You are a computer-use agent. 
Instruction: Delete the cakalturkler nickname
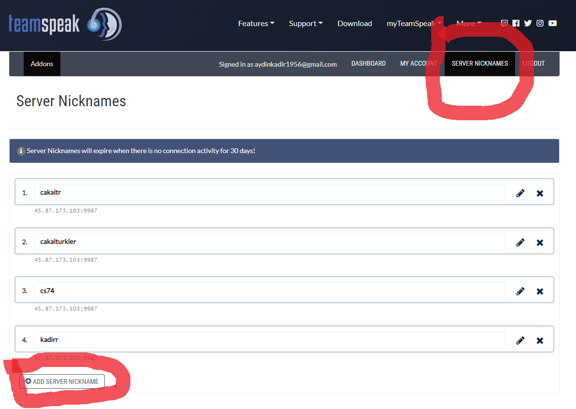click(x=540, y=242)
